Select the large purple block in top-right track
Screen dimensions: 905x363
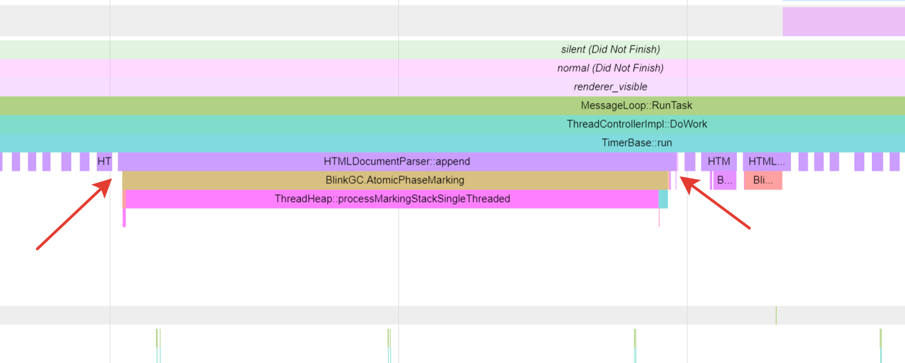pos(843,21)
